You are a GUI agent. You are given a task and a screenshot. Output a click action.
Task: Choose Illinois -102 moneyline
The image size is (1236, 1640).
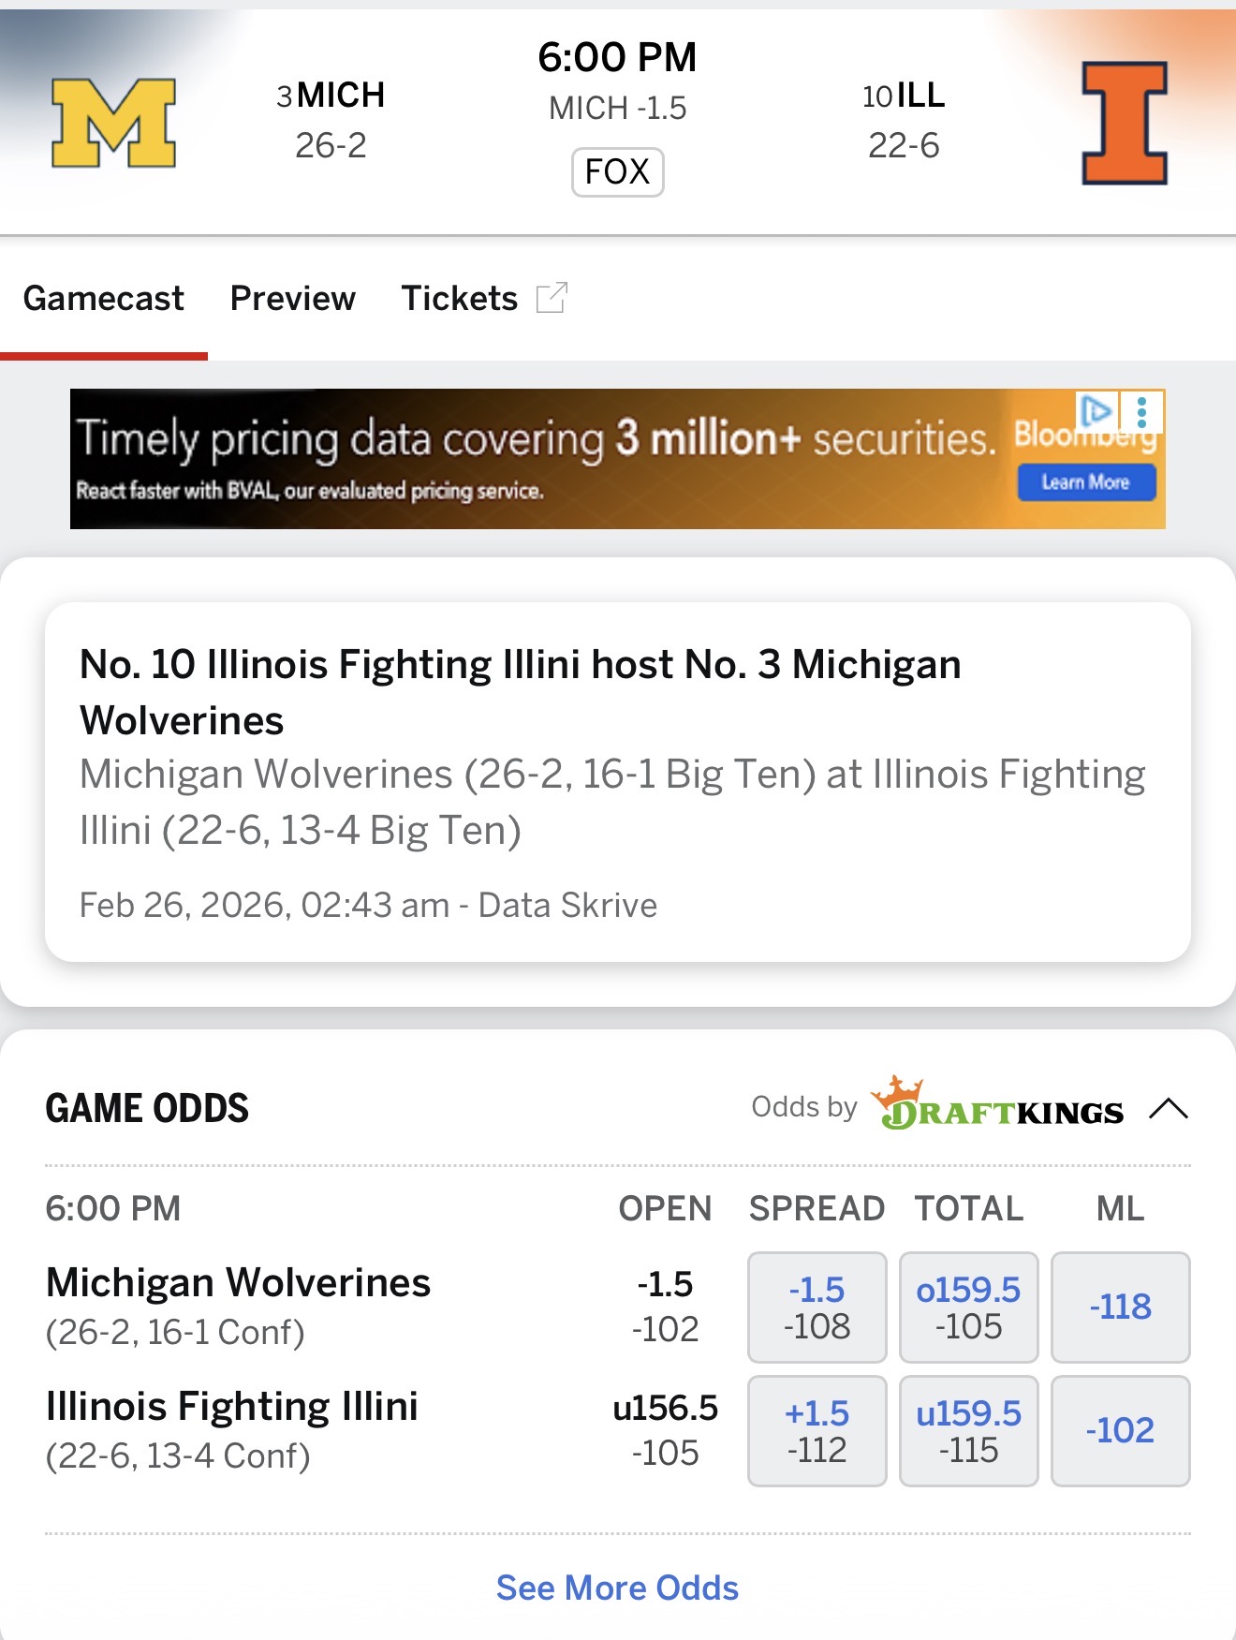[1120, 1430]
